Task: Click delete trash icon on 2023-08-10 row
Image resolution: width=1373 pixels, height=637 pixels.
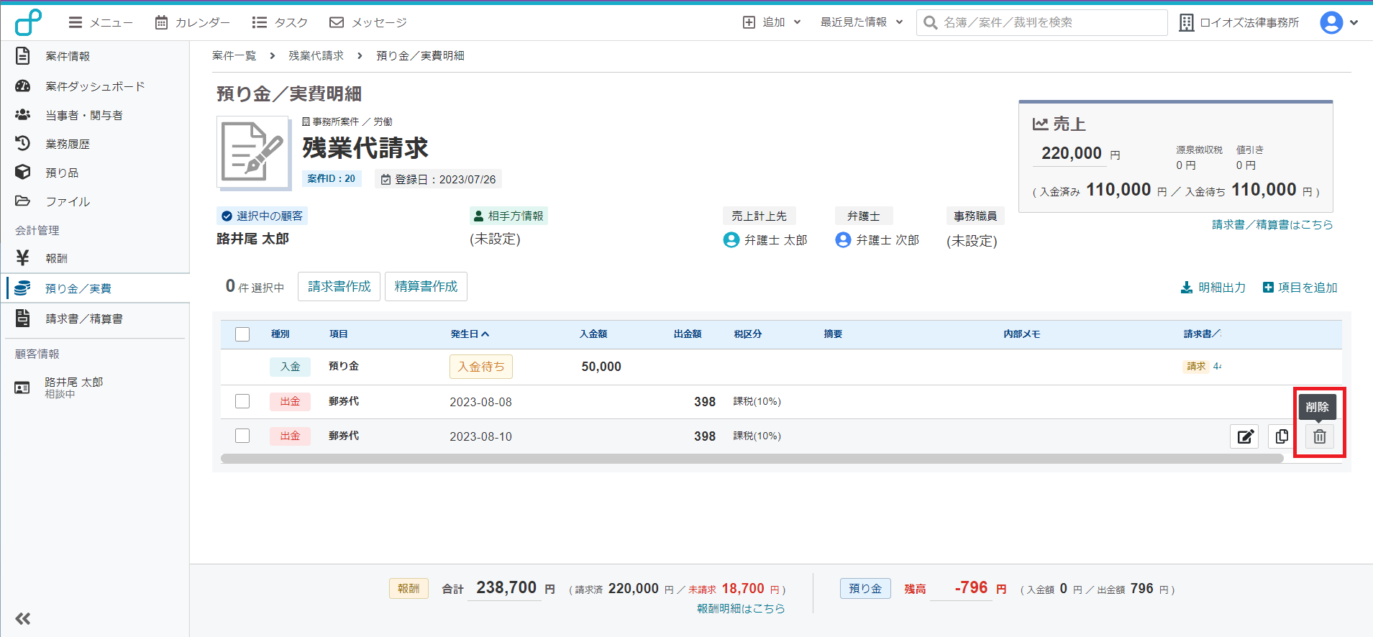Action: [x=1320, y=436]
